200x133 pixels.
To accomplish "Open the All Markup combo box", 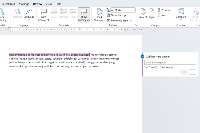I will pyautogui.click(x=123, y=10).
